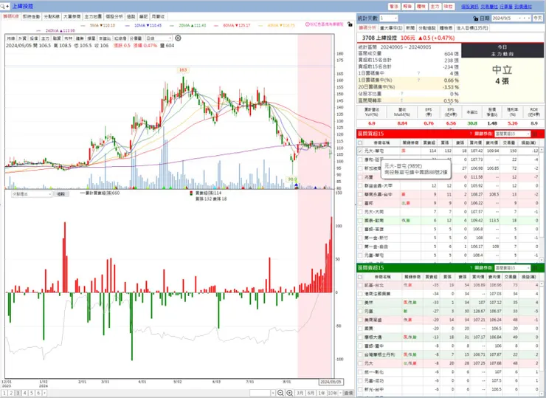546x398 pixels.
Task: Switch to the 月營收 tab
Action: 158,16
